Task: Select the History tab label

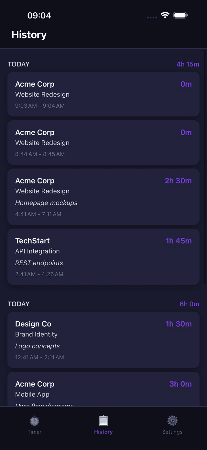Action: pos(103,432)
